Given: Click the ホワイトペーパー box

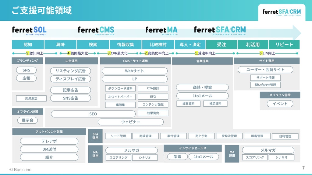Looking at the screenshot, I should (x=120, y=97).
